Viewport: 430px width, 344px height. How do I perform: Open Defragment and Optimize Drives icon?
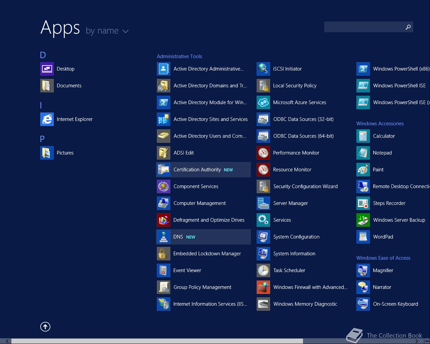[x=164, y=220]
